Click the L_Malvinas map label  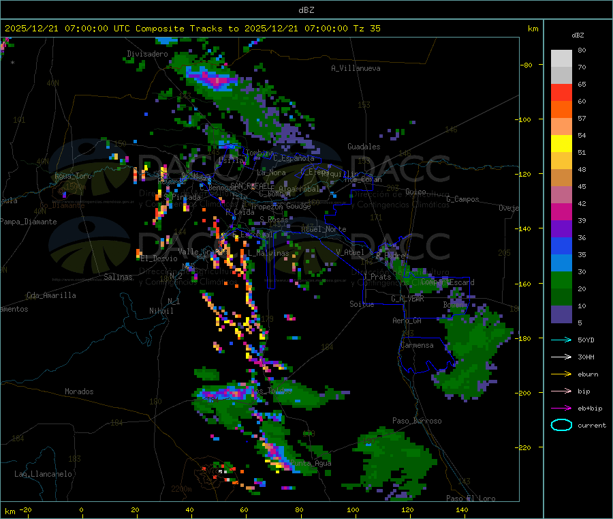click(x=268, y=253)
